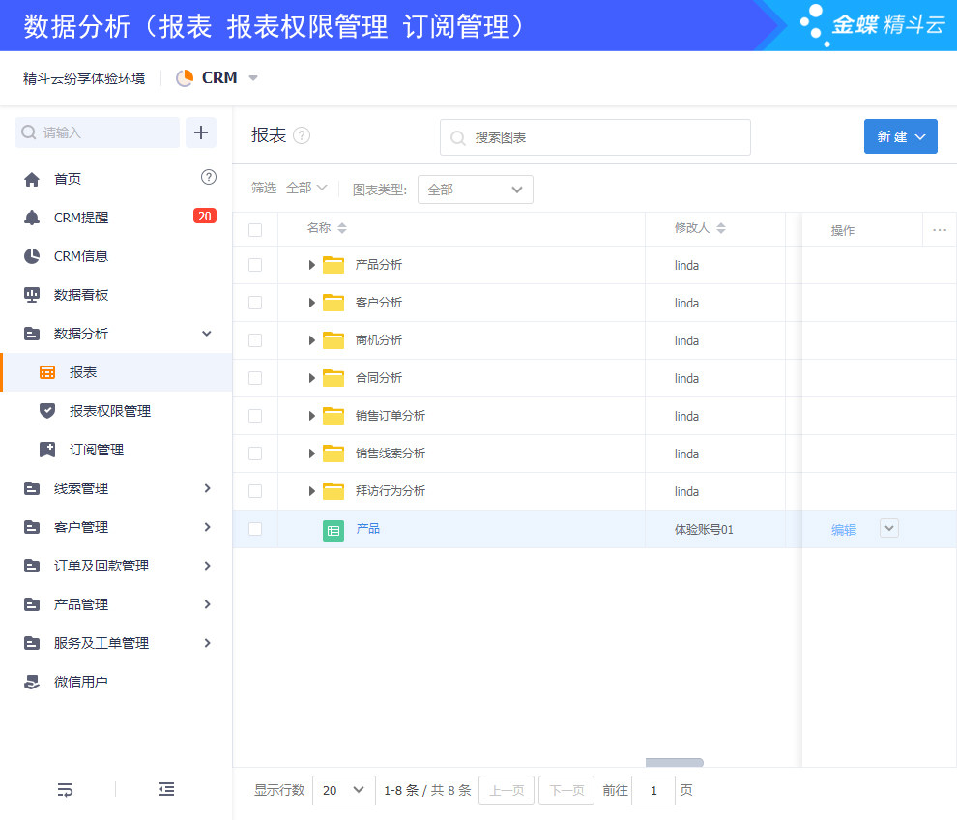Expand the 订单及回款管理 sidebar menu
The width and height of the screenshot is (957, 820).
click(208, 566)
